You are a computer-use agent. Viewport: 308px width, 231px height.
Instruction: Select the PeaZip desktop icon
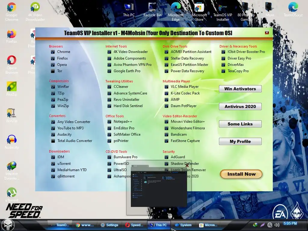pyautogui.click(x=11, y=89)
